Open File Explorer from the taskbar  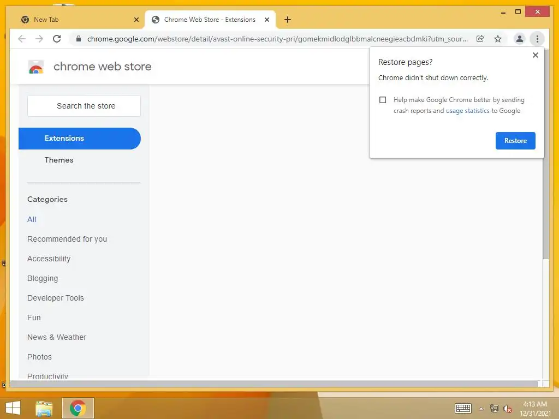[44, 408]
